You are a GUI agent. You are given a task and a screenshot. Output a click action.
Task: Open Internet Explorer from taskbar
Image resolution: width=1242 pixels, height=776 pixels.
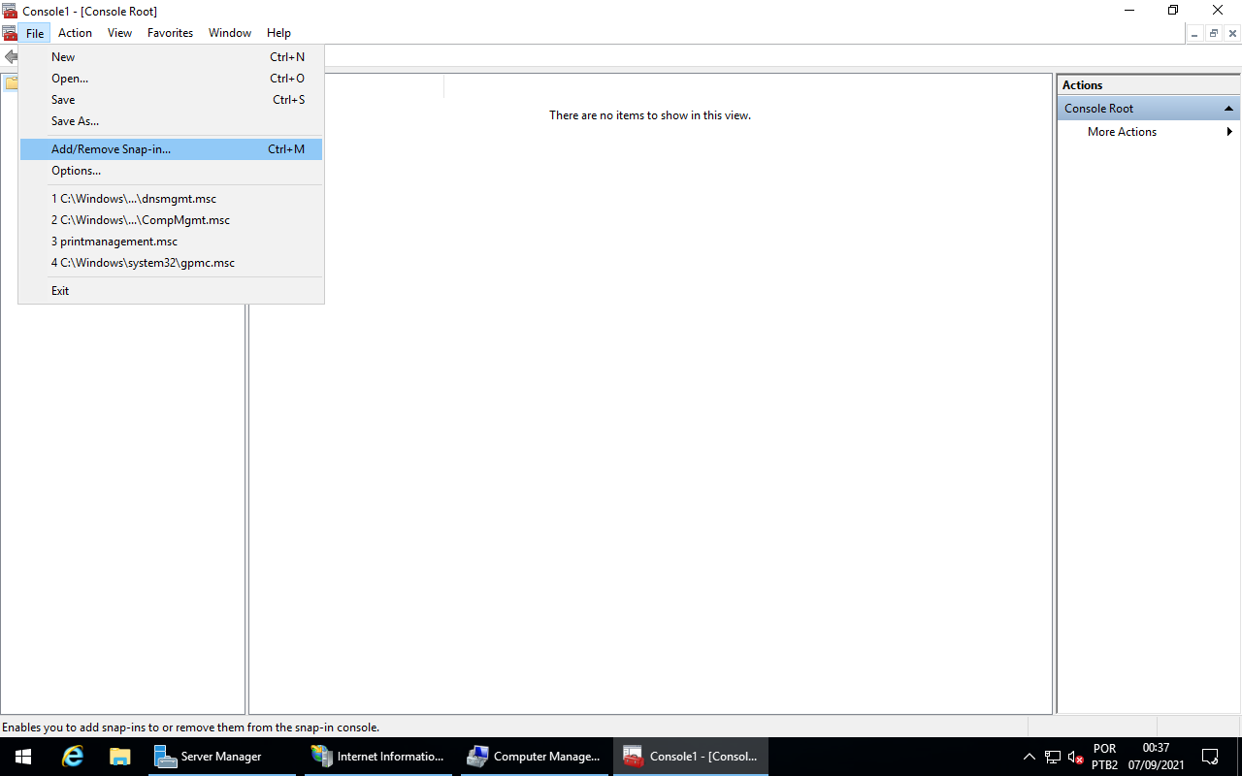[x=73, y=757]
